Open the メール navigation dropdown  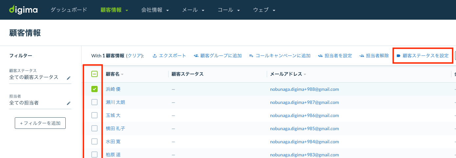pos(193,10)
